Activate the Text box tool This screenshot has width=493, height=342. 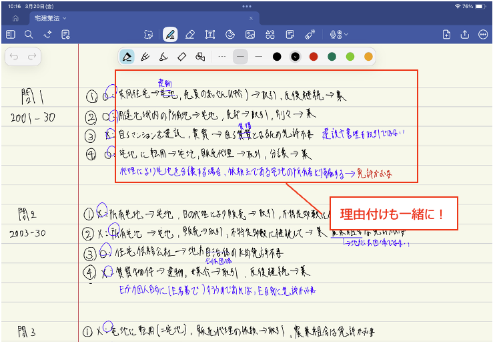(x=209, y=34)
